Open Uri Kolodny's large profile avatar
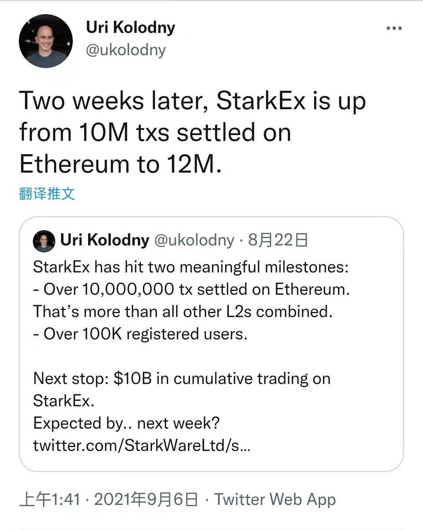423x530 pixels. tap(45, 41)
